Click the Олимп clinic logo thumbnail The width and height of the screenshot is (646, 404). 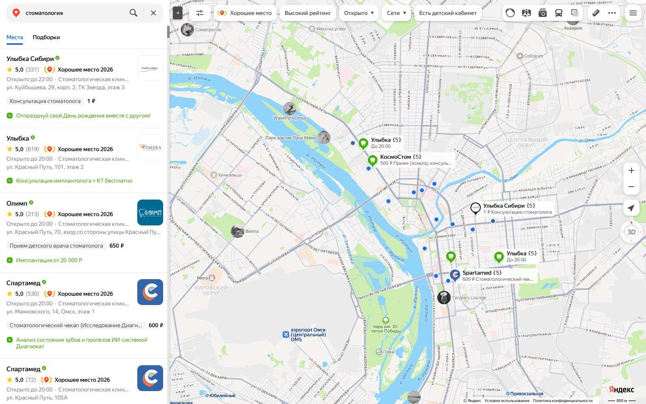[x=150, y=213]
